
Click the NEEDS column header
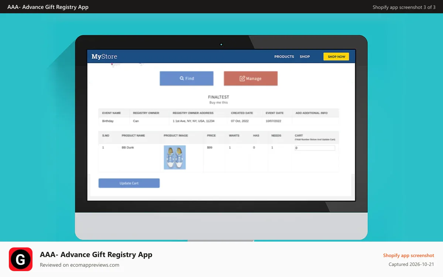pos(276,136)
